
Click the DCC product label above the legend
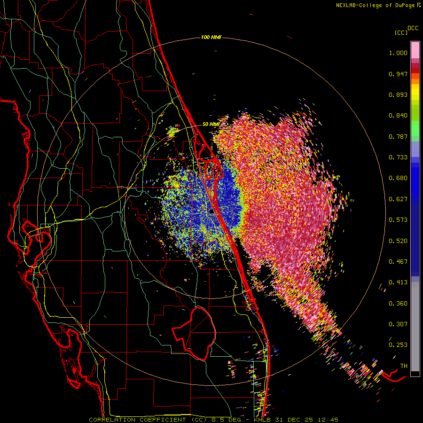(x=413, y=28)
